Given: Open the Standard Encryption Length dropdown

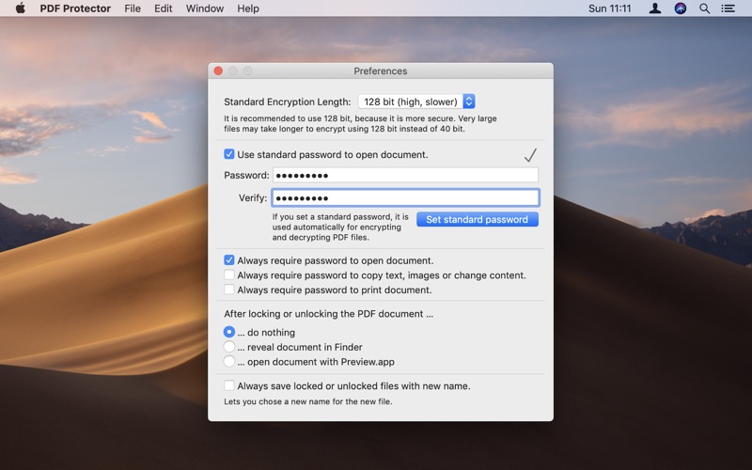Looking at the screenshot, I should tap(416, 102).
